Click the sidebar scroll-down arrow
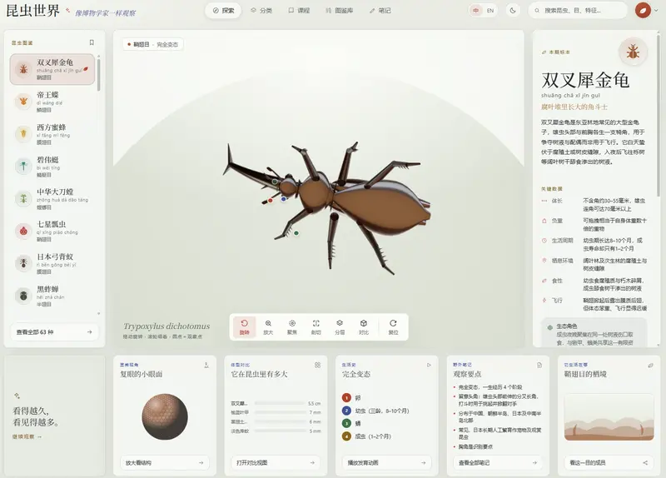 pyautogui.click(x=98, y=314)
